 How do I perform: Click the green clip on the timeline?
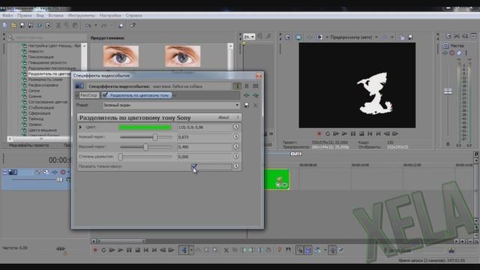(x=277, y=179)
